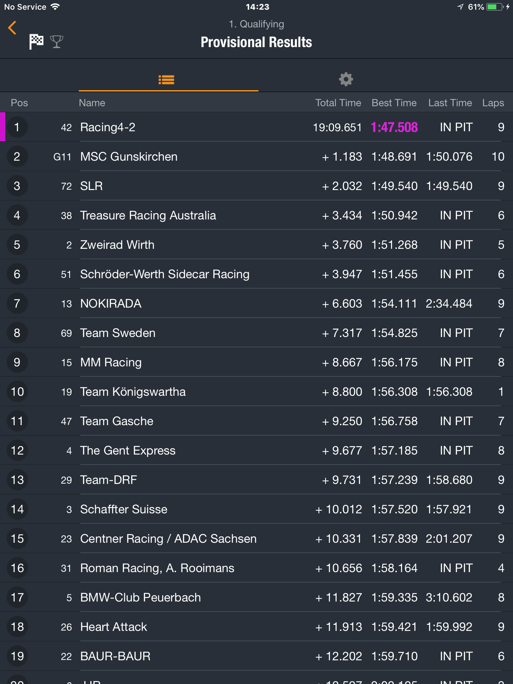Open MSC Gunskirchen entry
513x684 pixels.
(256, 156)
